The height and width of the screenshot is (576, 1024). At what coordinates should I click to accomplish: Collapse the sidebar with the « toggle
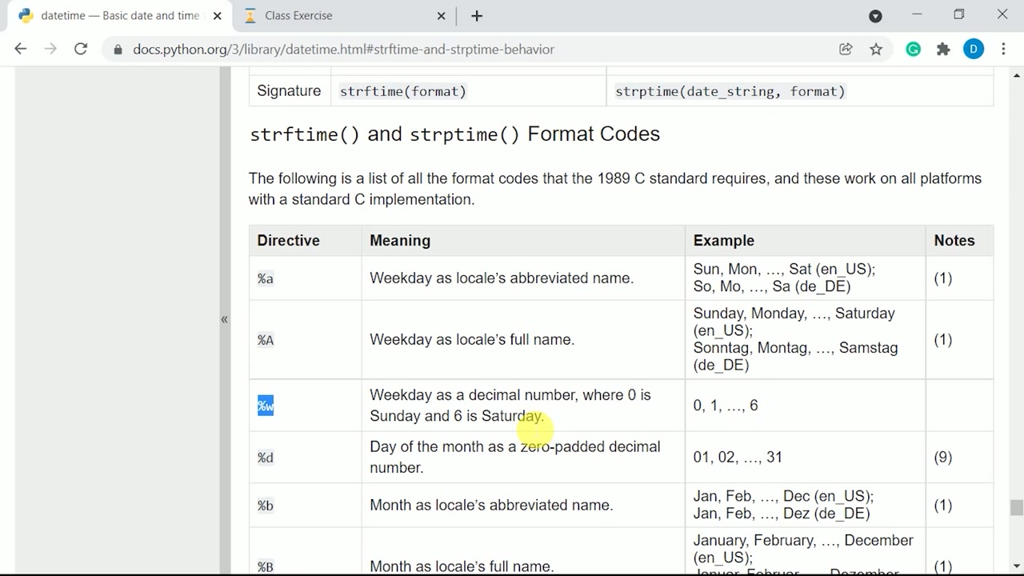point(224,319)
